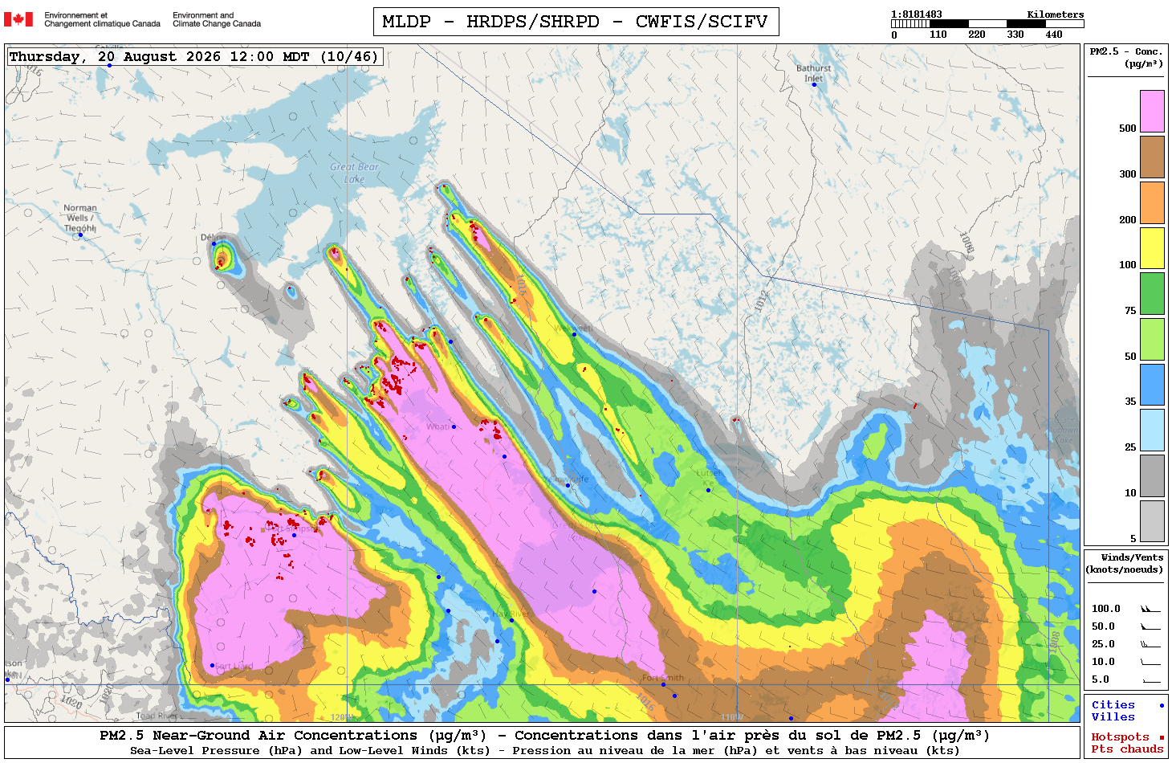Screen dimensions: 1172x763
Task: Click the red Hotspots legend square
Action: point(1161,737)
